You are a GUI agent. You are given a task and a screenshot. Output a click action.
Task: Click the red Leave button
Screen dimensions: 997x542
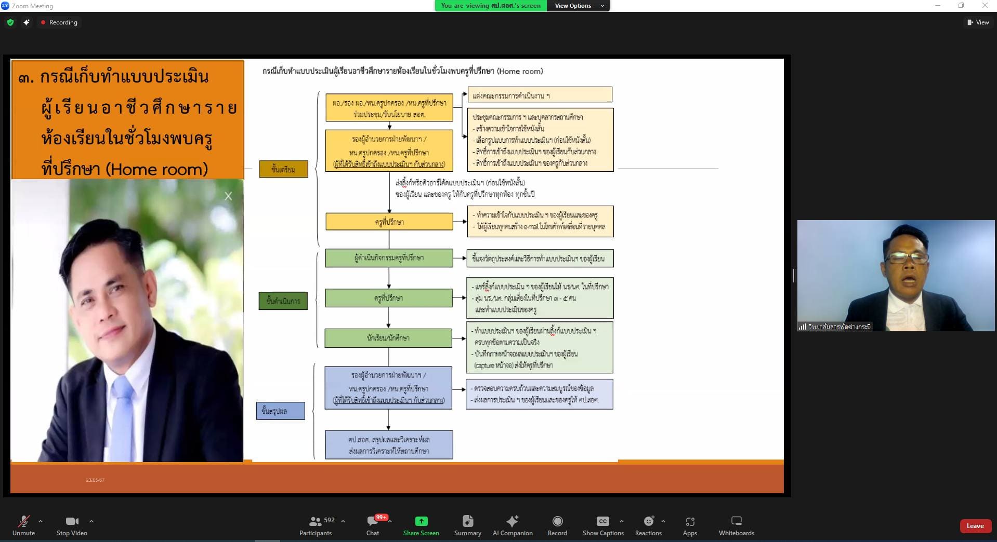[x=975, y=526]
